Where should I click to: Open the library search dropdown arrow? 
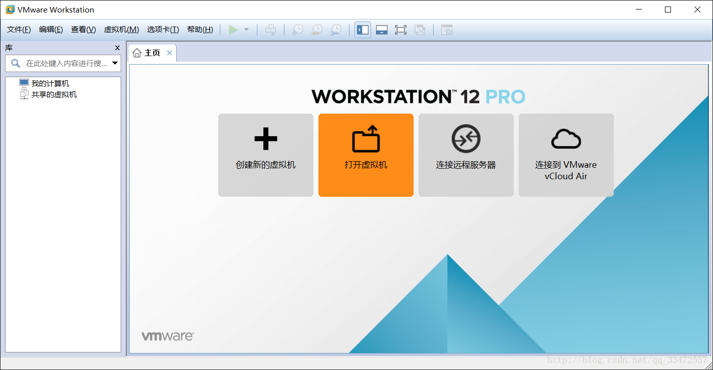[x=115, y=64]
